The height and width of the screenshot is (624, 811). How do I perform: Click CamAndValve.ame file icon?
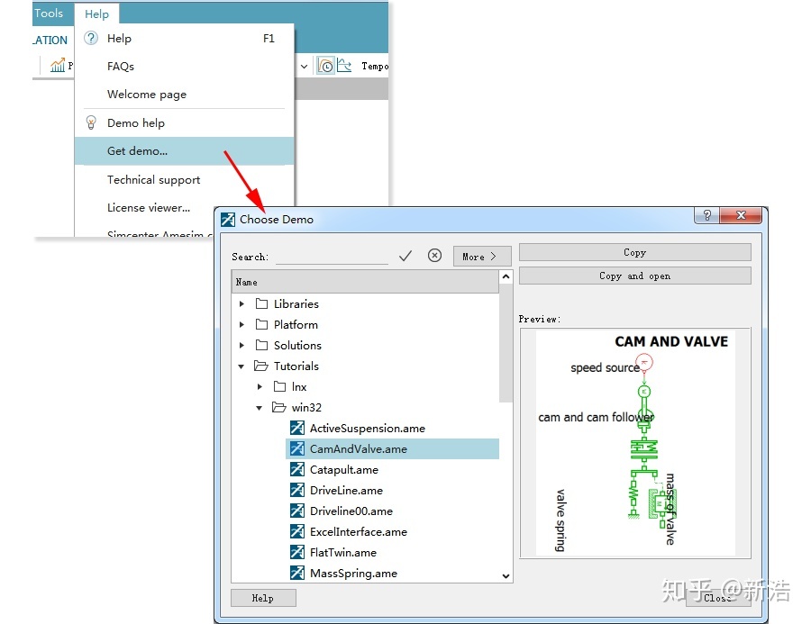click(x=296, y=448)
